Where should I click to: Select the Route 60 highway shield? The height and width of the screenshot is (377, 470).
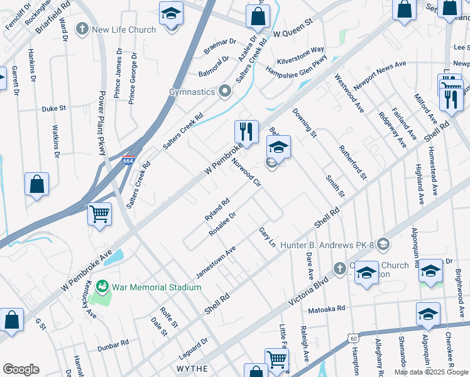pyautogui.click(x=354, y=338)
